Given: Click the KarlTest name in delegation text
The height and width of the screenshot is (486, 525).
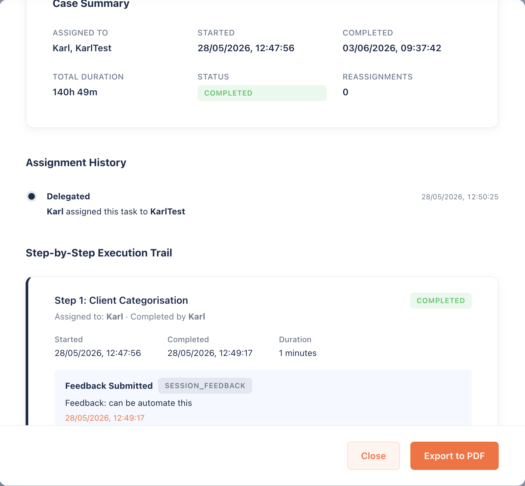Looking at the screenshot, I should [168, 211].
